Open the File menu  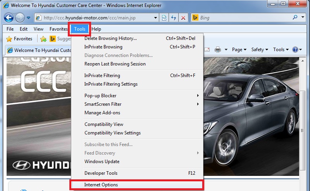[10, 29]
